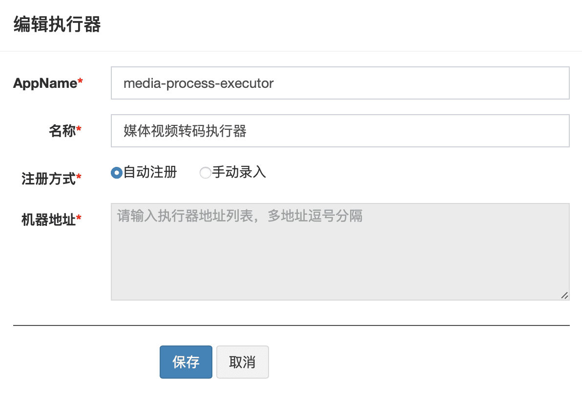The image size is (582, 405).
Task: Click the red asterisk beside 注册方式
Action: click(x=79, y=177)
